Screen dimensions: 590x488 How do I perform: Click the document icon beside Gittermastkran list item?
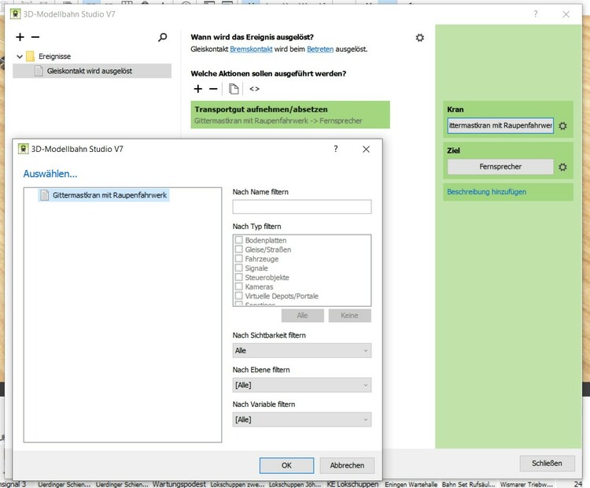(x=44, y=195)
